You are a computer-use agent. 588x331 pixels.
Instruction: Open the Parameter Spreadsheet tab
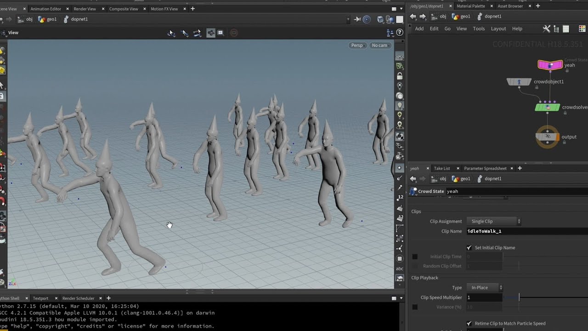(x=485, y=168)
